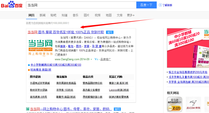Open the 开学季 1元秒杀 link
This screenshot has height=113, width=209.
(x=65, y=90)
